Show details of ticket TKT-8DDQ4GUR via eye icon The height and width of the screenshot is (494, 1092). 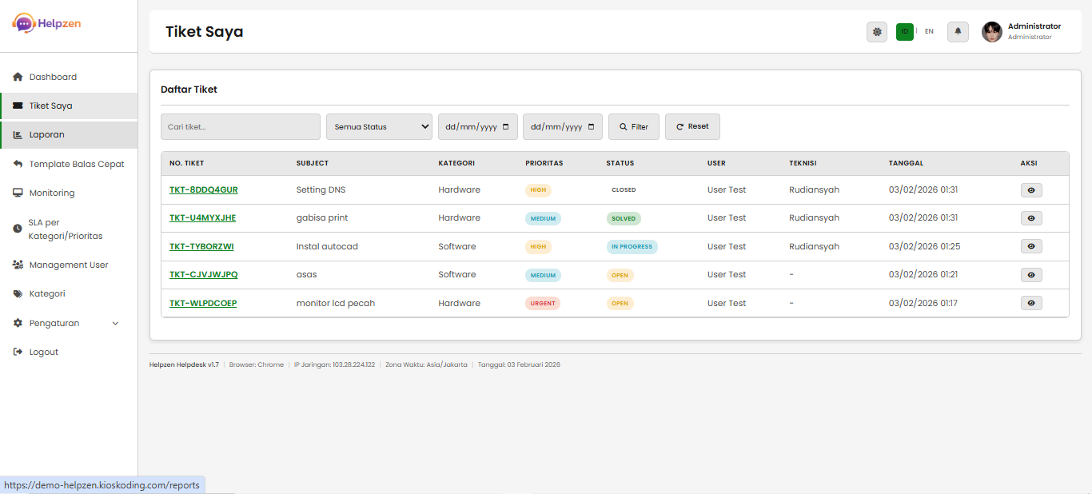pyautogui.click(x=1030, y=189)
